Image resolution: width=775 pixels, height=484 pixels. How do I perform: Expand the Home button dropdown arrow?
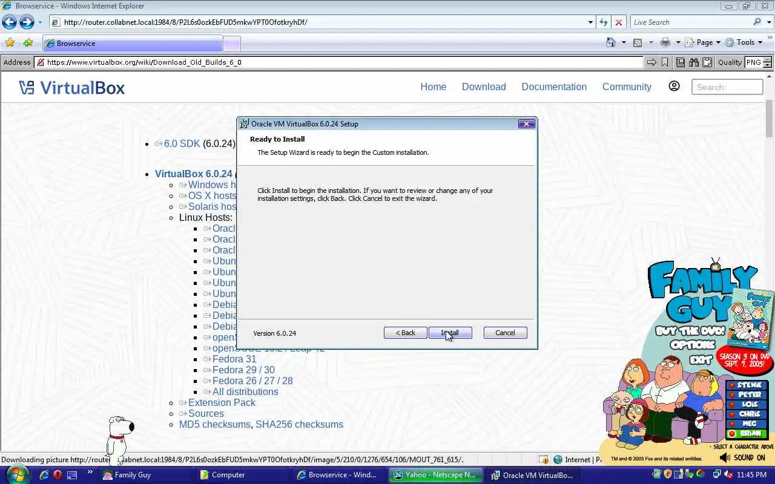[x=624, y=42]
